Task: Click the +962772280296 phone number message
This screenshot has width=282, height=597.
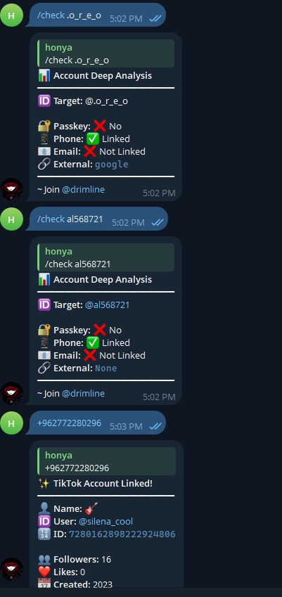Action: click(69, 423)
